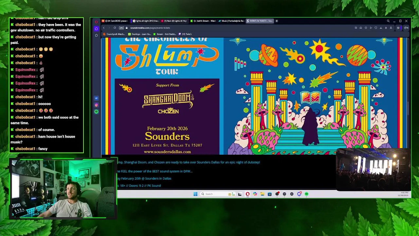Open Stream - Kick Dashboard bookmark

165,34
